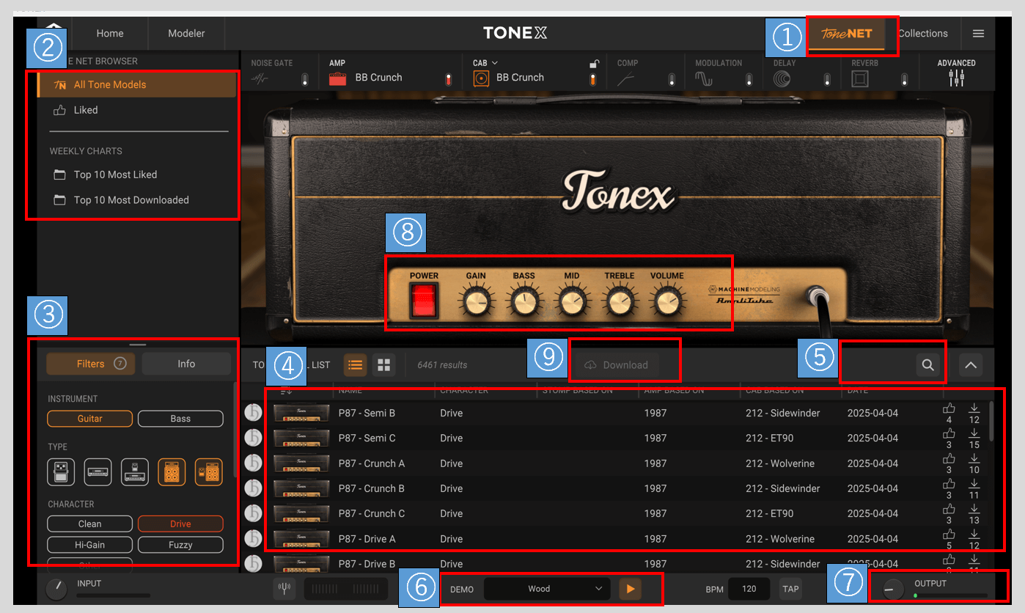1025x613 pixels.
Task: Click the CAB lock icon
Action: (595, 64)
